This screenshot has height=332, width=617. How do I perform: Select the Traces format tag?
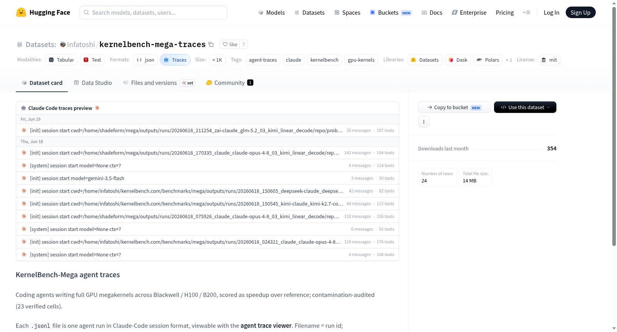tap(175, 60)
